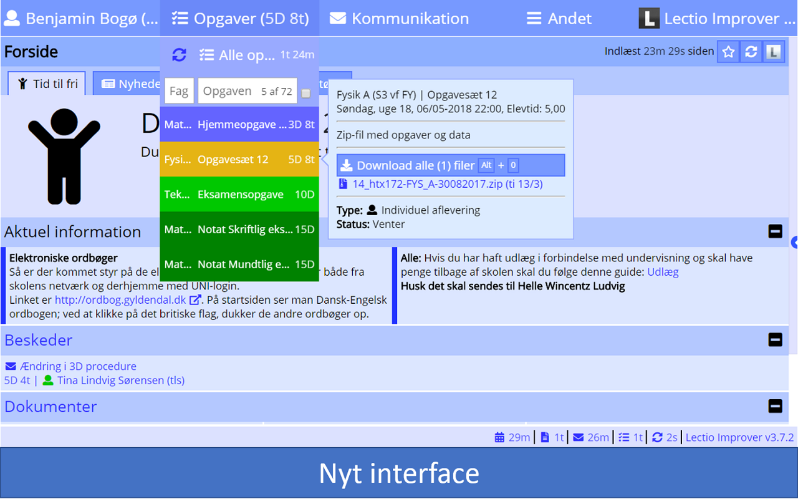Image resolution: width=798 pixels, height=499 pixels.
Task: Click Download alle (1) filer button
Action: 451,165
